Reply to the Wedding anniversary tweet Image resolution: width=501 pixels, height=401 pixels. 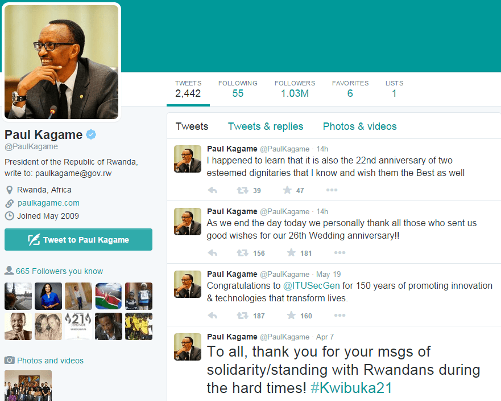tap(213, 253)
